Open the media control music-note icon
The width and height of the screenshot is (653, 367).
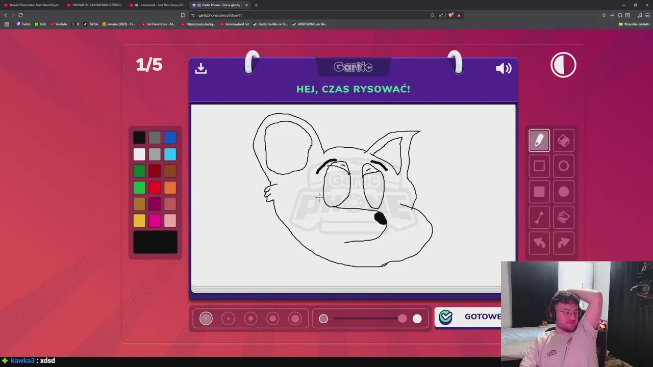coord(640,15)
